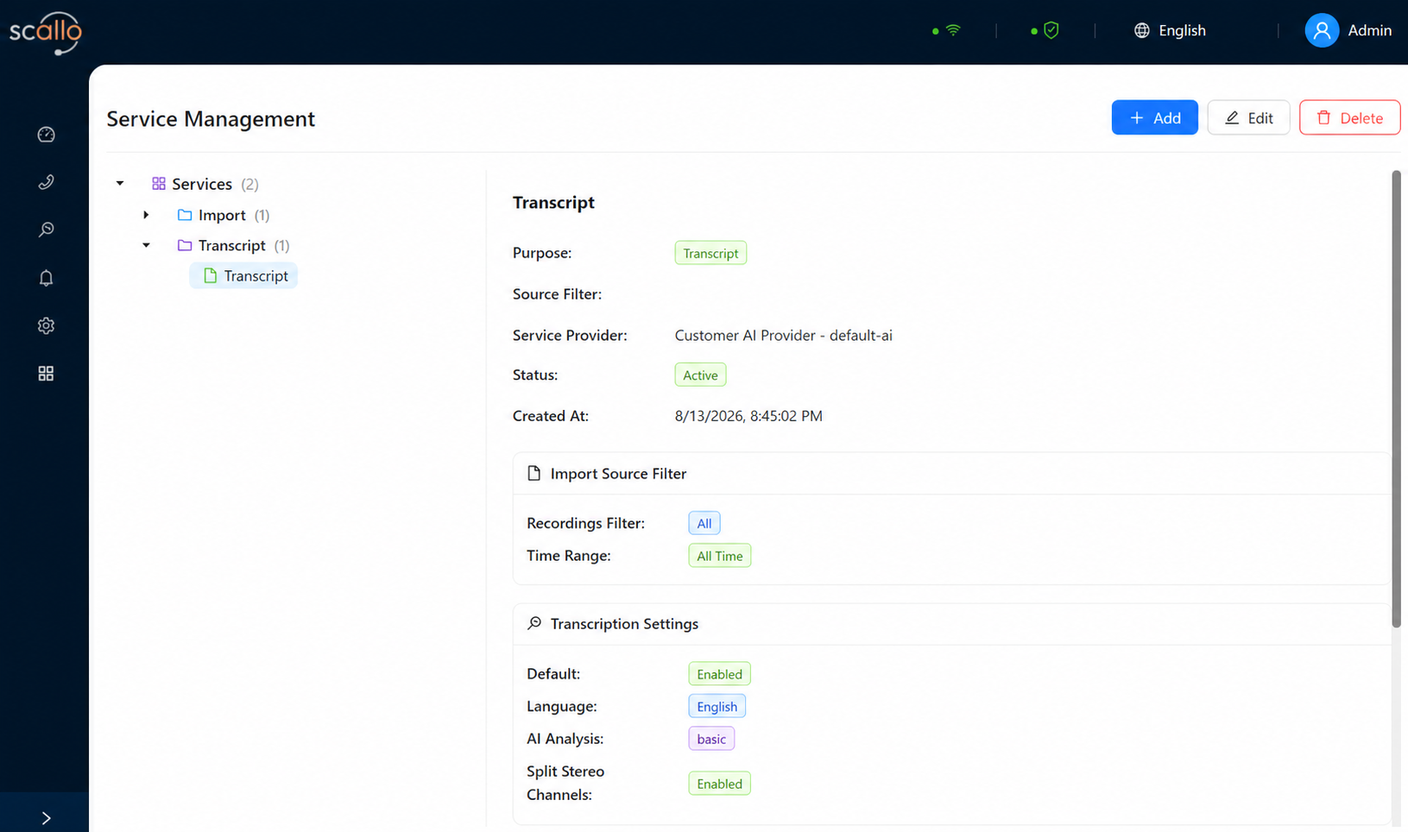Click the Import folder icon
This screenshot has width=1408, height=832.
(185, 215)
